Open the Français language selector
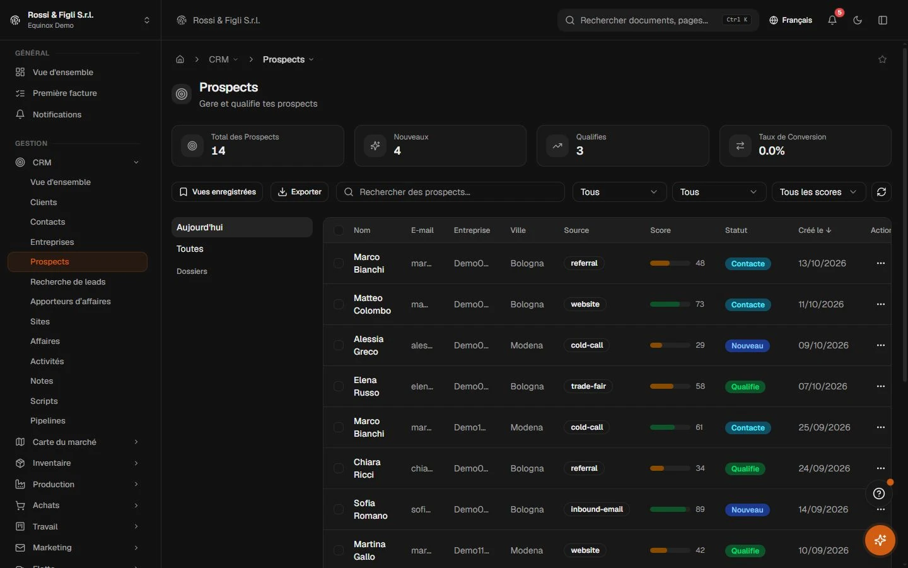This screenshot has width=908, height=568. point(791,20)
